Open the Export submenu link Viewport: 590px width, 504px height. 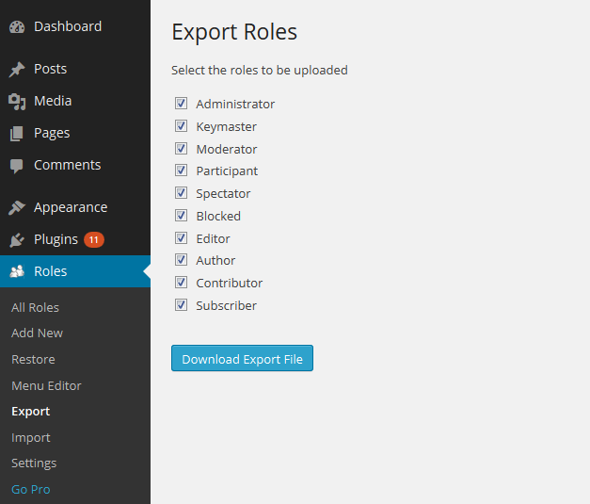pyautogui.click(x=30, y=412)
